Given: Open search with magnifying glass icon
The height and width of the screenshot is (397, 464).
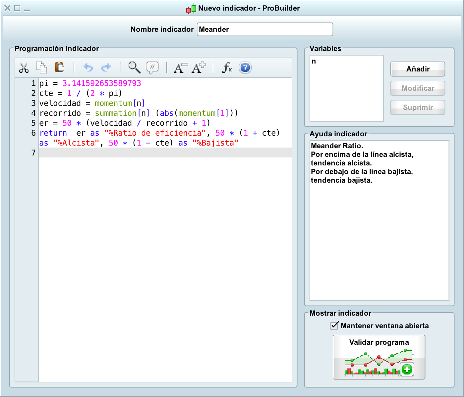Looking at the screenshot, I should coord(134,67).
